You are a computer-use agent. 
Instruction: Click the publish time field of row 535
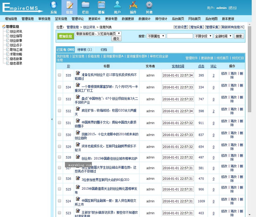pyautogui.click(x=178, y=75)
